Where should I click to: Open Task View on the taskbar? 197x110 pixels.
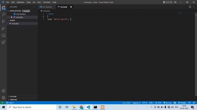coord(67,107)
